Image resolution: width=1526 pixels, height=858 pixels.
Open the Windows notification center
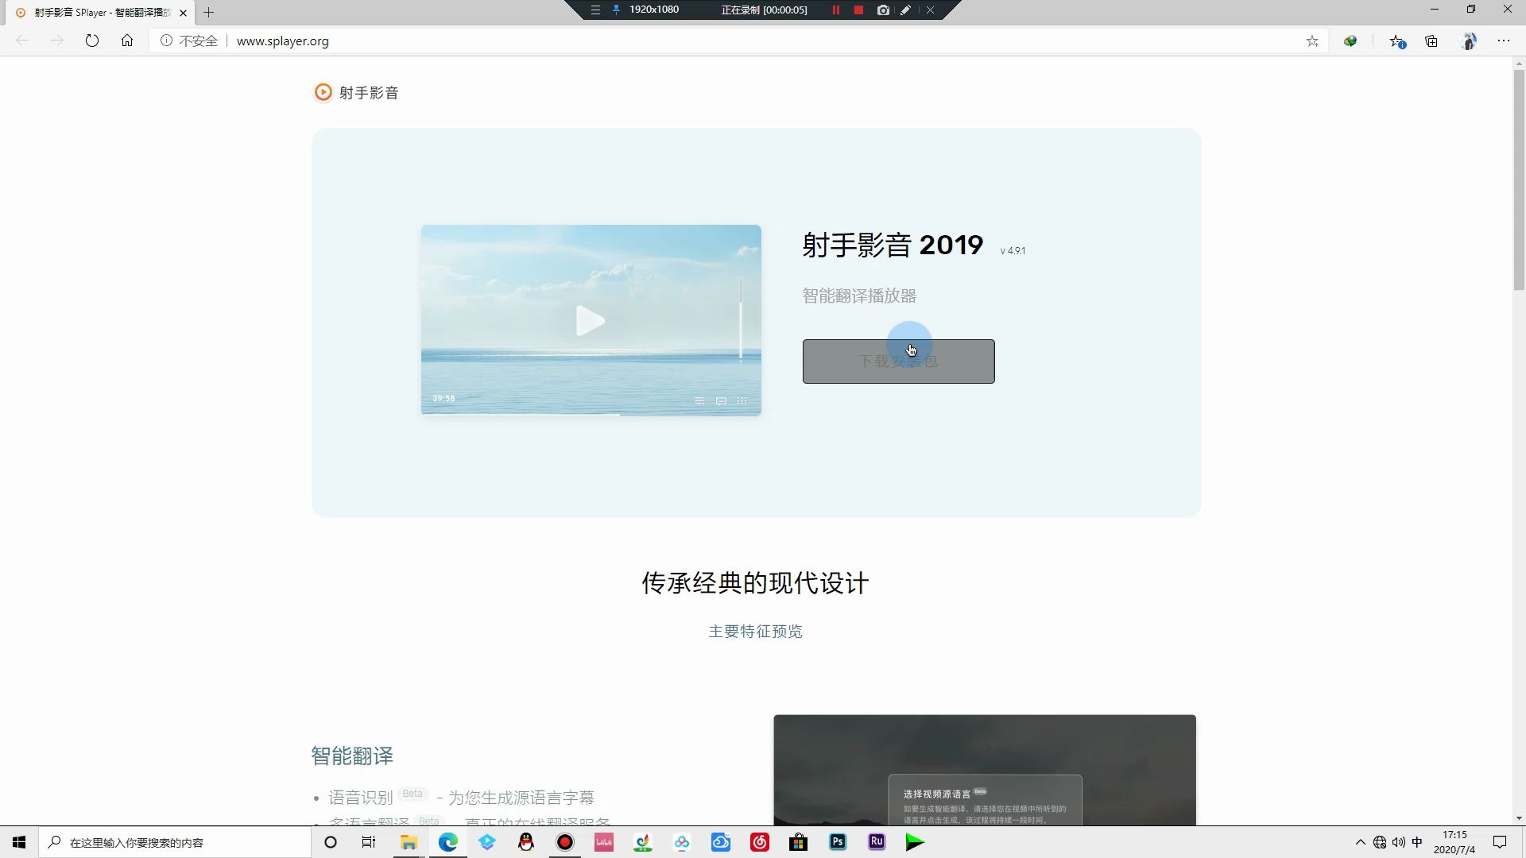pos(1500,842)
